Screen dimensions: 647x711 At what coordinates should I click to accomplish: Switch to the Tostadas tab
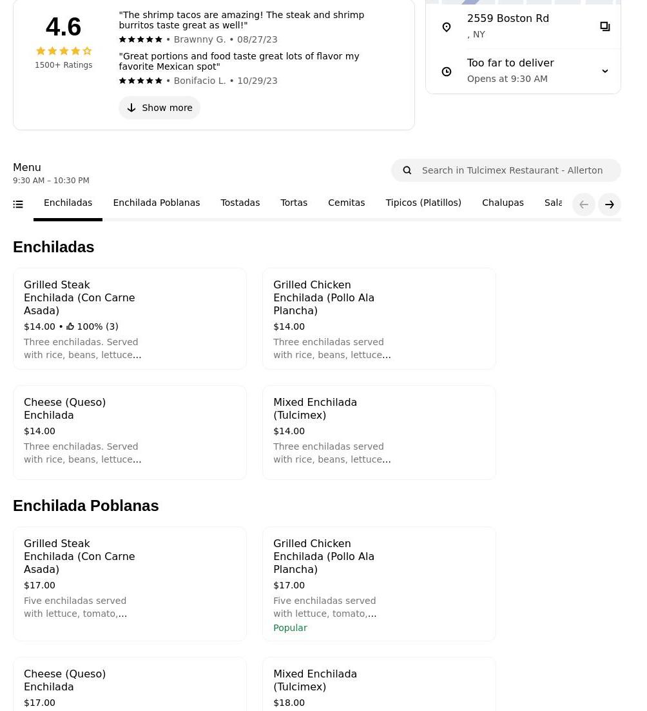[x=240, y=203]
